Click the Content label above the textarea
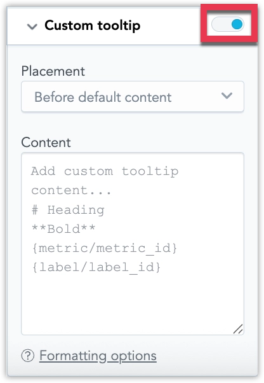This screenshot has height=383, width=264. coord(46,143)
